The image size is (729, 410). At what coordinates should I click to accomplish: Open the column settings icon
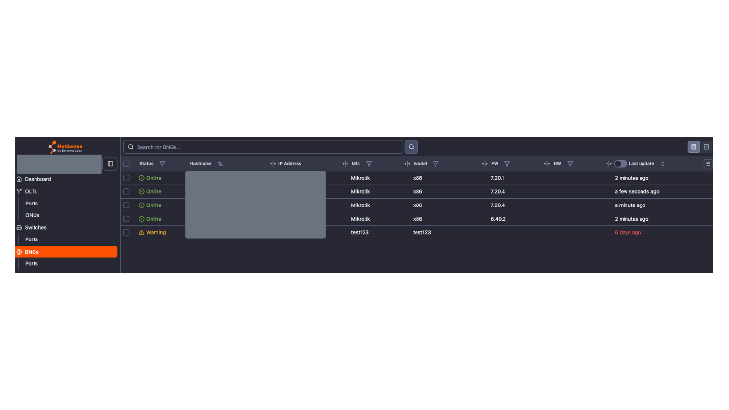coord(708,164)
